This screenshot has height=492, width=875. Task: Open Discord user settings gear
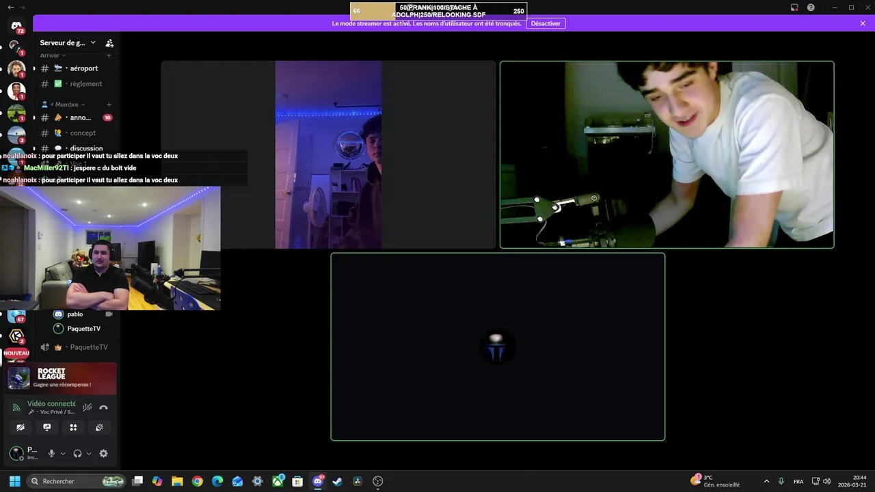[x=103, y=453]
